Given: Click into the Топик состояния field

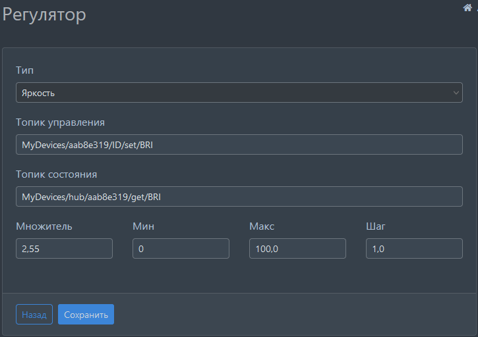Looking at the screenshot, I should click(x=239, y=197).
